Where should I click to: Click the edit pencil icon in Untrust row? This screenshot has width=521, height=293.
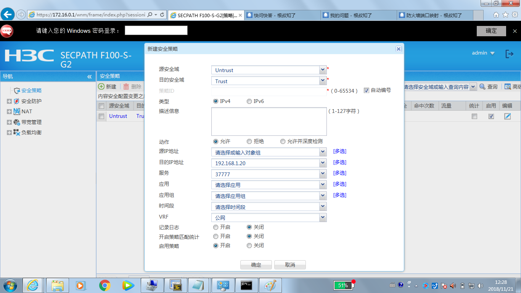point(507,116)
